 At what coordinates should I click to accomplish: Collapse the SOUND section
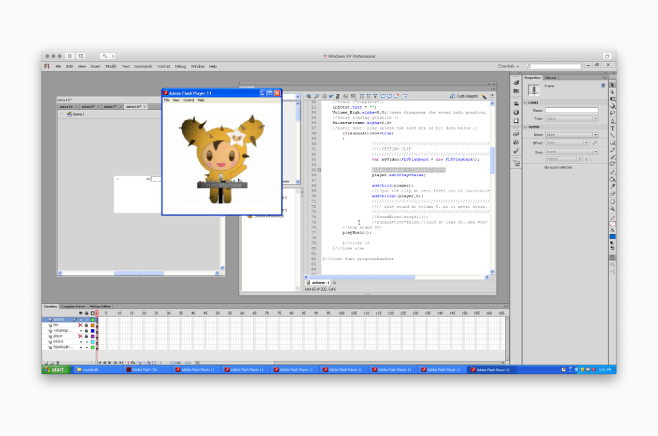coord(526,127)
